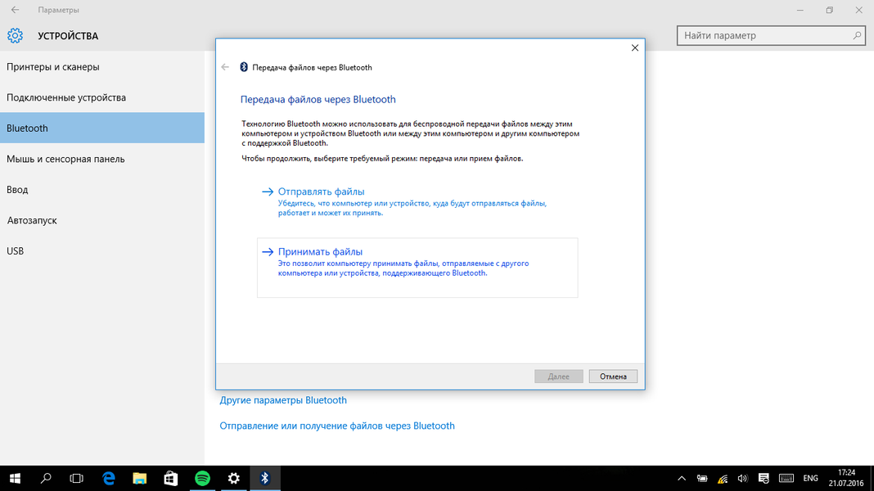The image size is (874, 491).
Task: Switch to the Settings app in the taskbar
Action: (233, 478)
